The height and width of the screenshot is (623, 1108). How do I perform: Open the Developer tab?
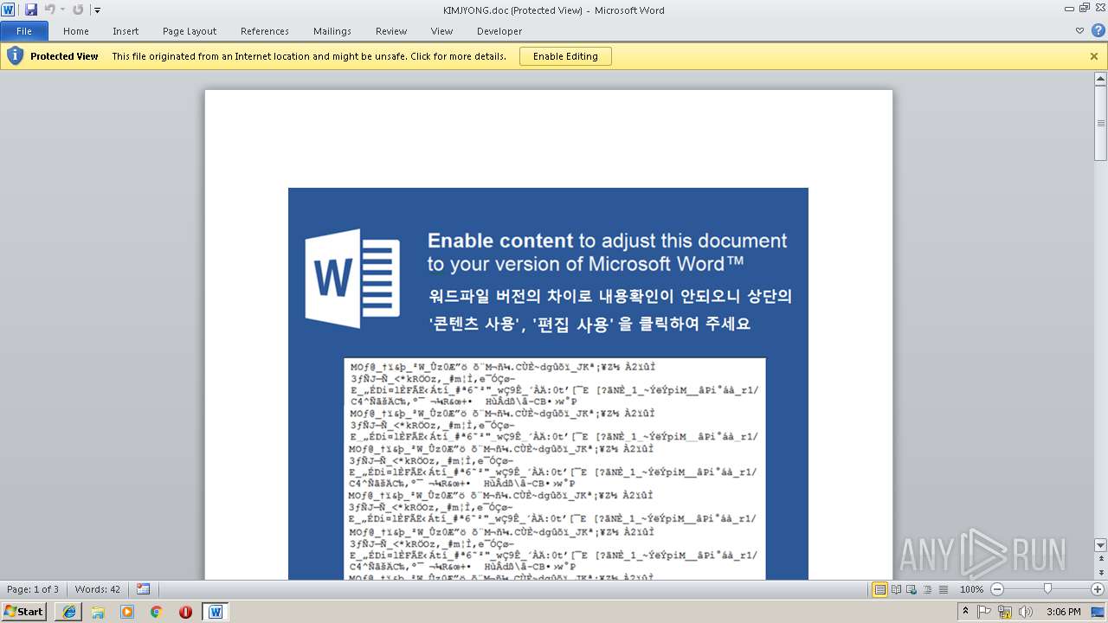tap(499, 31)
